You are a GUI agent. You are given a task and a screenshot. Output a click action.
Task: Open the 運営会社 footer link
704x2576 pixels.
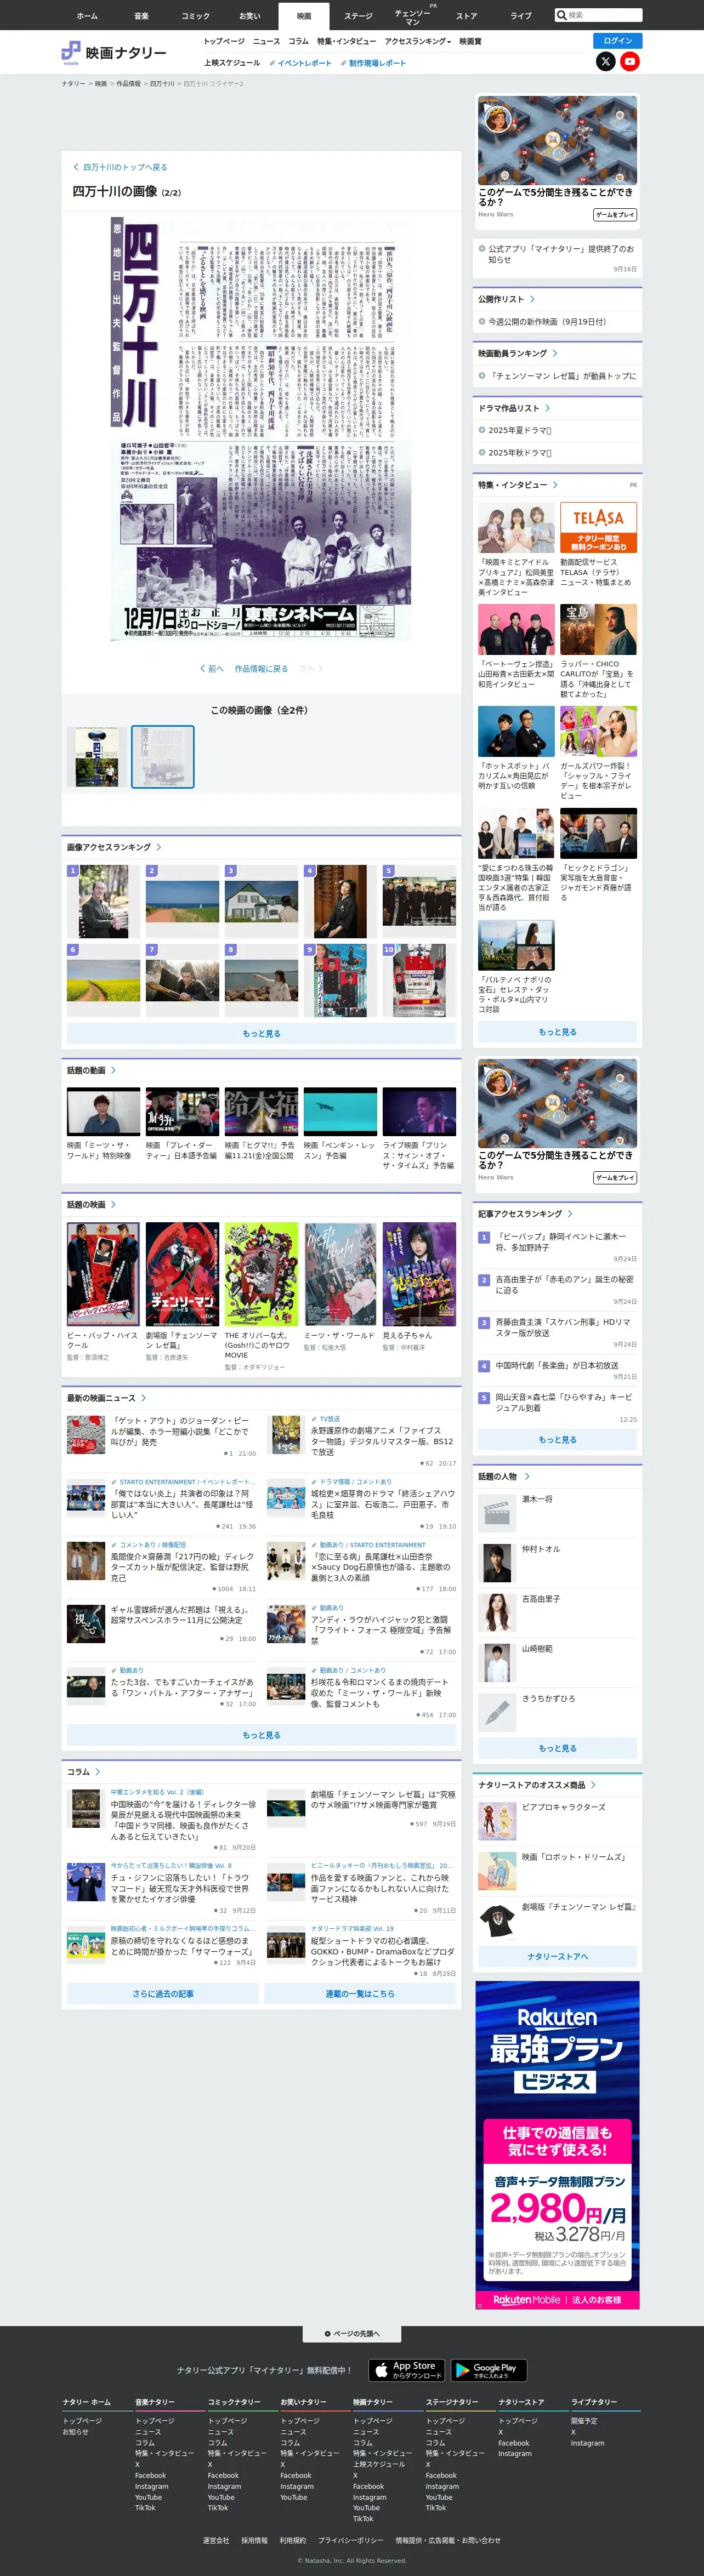[216, 2540]
